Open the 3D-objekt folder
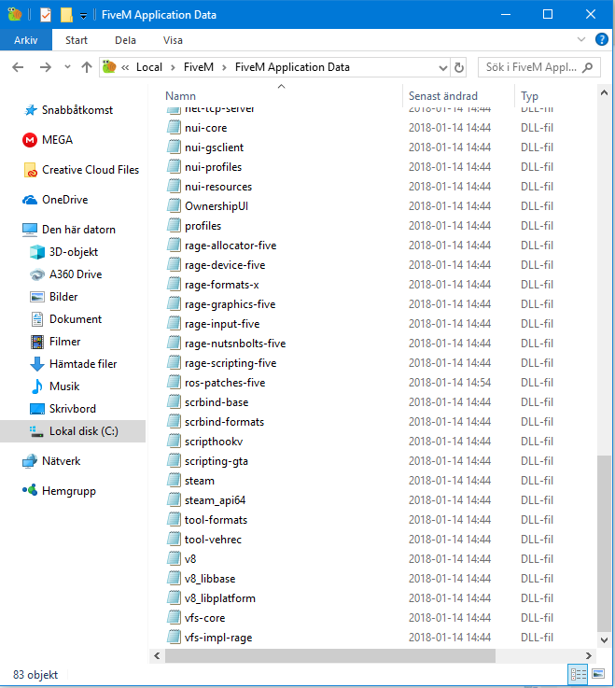The image size is (615, 688). click(x=74, y=251)
